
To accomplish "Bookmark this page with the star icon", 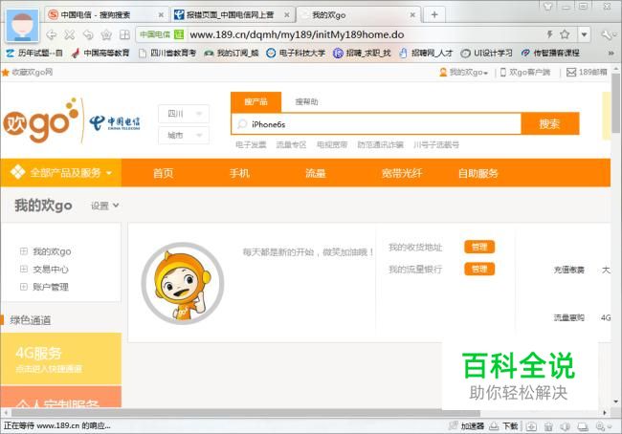I will coord(565,34).
